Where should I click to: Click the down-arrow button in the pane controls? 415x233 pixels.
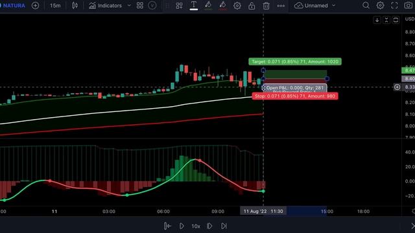[377, 20]
